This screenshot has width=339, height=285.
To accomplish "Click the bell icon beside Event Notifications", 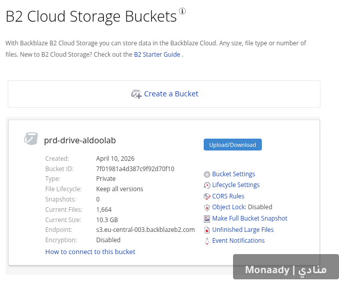I will click(x=207, y=241).
